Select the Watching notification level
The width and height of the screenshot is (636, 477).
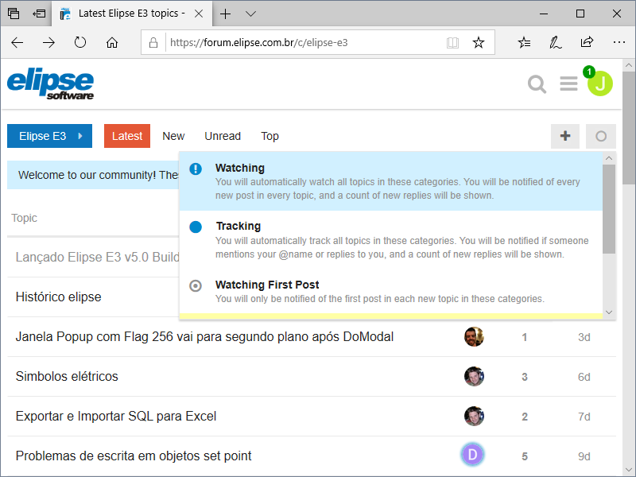pos(318,180)
